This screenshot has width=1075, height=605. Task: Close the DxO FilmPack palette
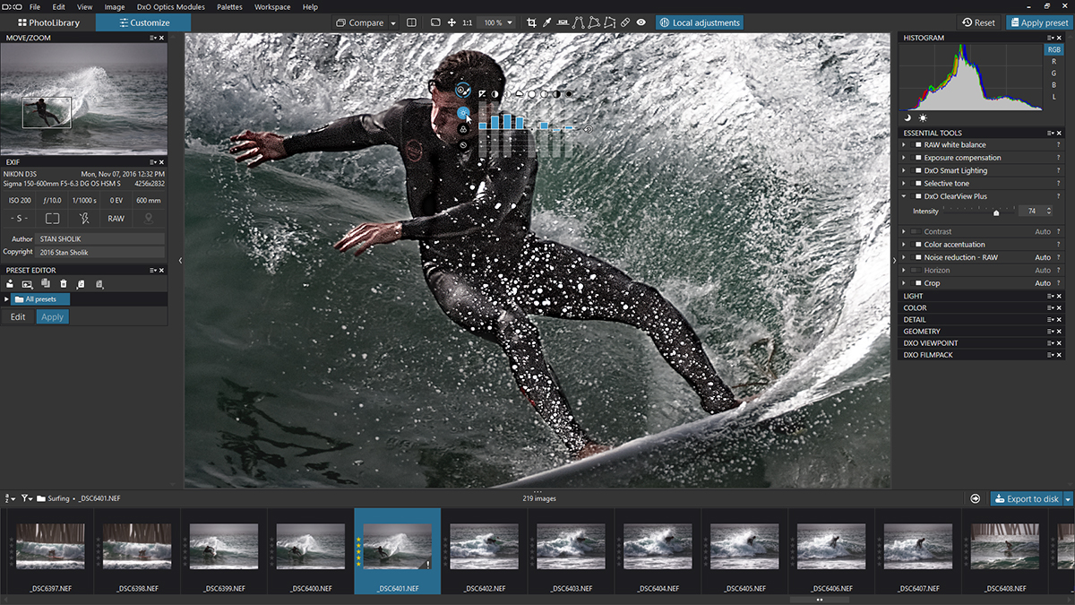1058,355
